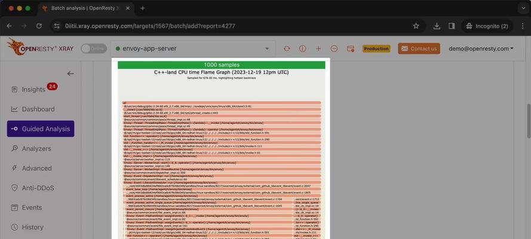Click the 'Sampled for 678.00 ms' subtitle
This screenshot has width=531, height=239.
(x=222, y=78)
